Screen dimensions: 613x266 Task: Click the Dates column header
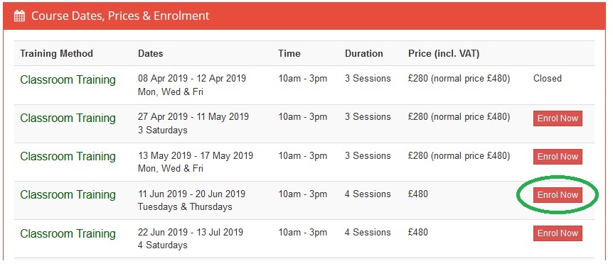click(x=151, y=53)
